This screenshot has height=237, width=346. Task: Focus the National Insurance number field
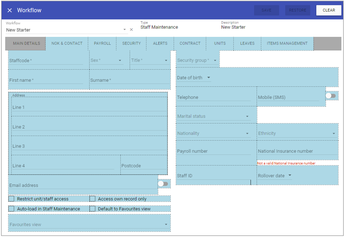click(x=297, y=152)
